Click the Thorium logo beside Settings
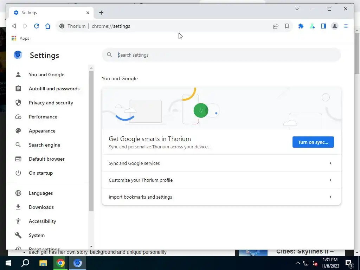Viewport: 360px width, 270px height. coord(18,55)
